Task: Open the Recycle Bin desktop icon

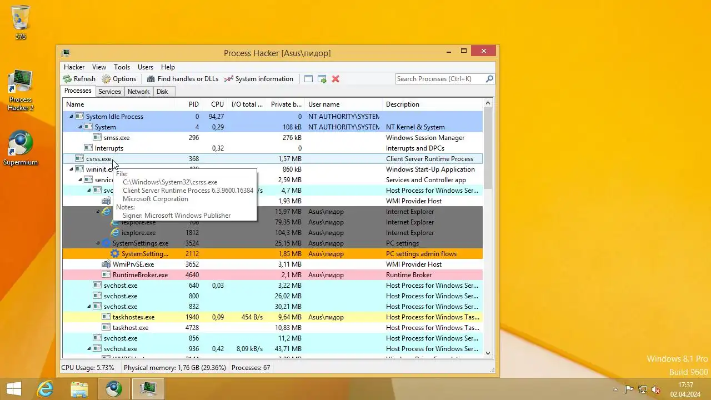Action: (x=21, y=22)
